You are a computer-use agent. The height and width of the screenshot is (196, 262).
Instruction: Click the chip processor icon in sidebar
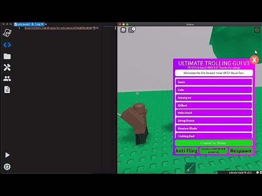7,167
